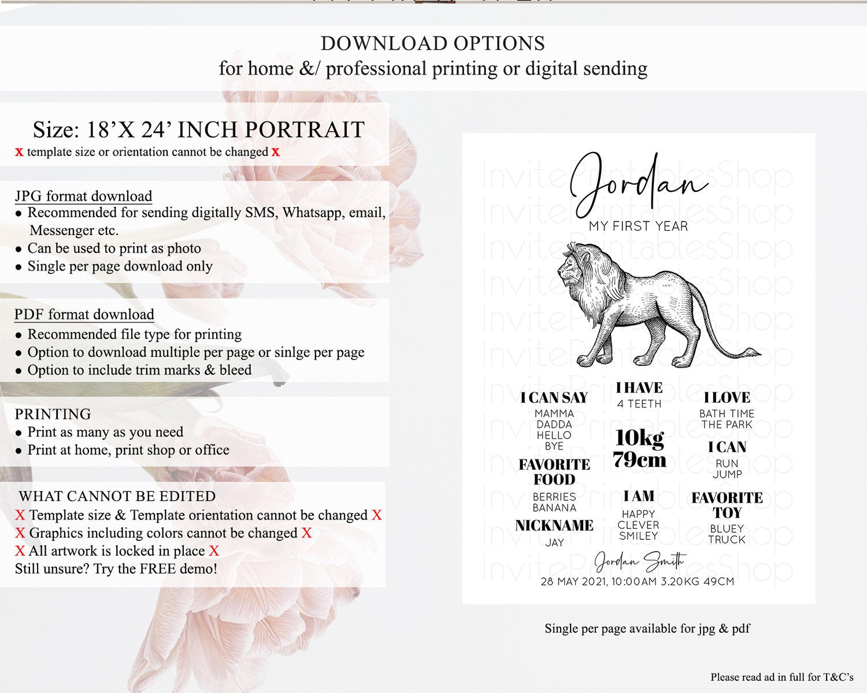
Task: Click the 'PRINTING' section heading
Action: click(53, 414)
